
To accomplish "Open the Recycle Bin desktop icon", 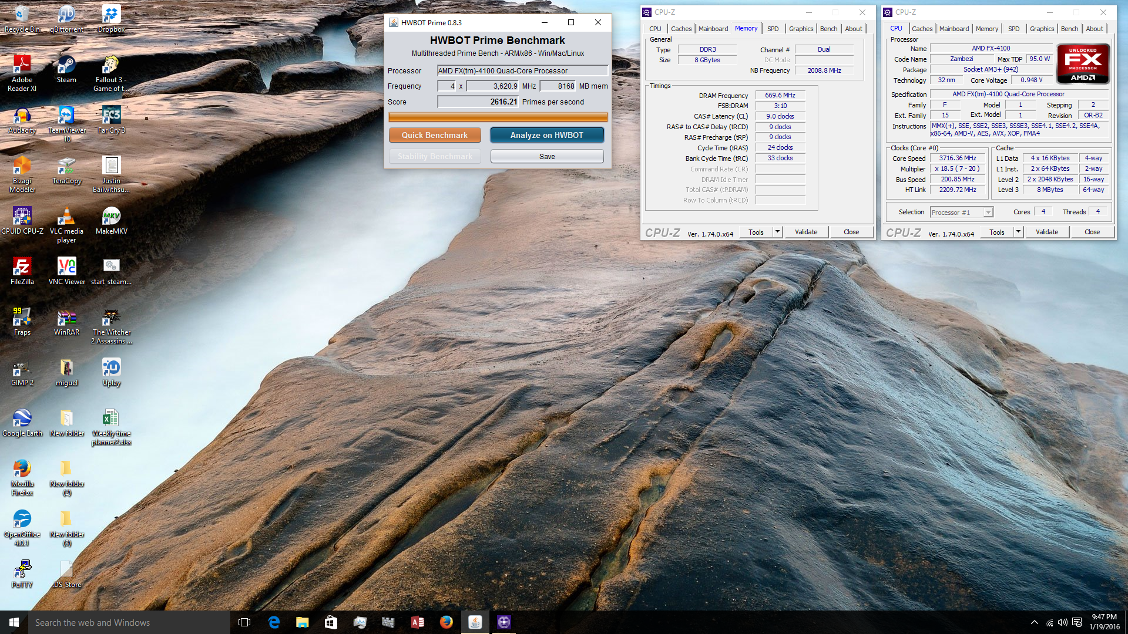I will (22, 18).
